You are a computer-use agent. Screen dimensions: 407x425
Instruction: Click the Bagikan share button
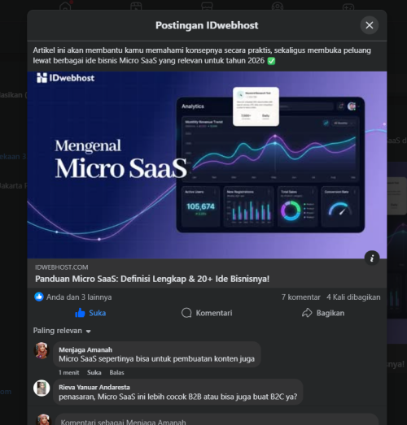[x=323, y=313]
